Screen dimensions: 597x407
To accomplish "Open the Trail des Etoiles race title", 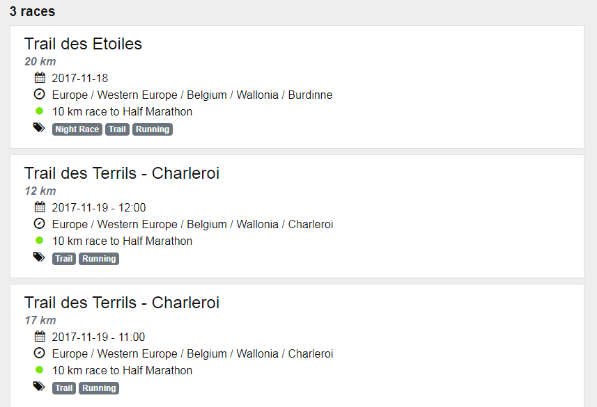I will [x=83, y=44].
